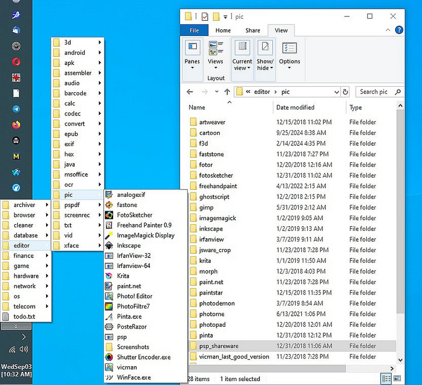Viewport: 422px width, 385px height.
Task: Launch Krita from the menu
Action: coord(146,276)
